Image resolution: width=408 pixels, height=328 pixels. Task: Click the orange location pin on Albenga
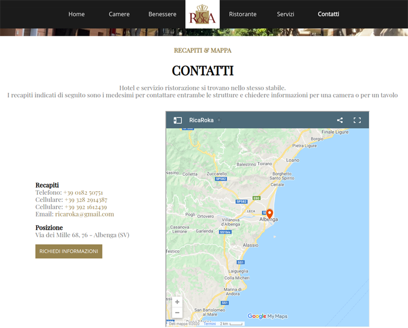pyautogui.click(x=270, y=214)
